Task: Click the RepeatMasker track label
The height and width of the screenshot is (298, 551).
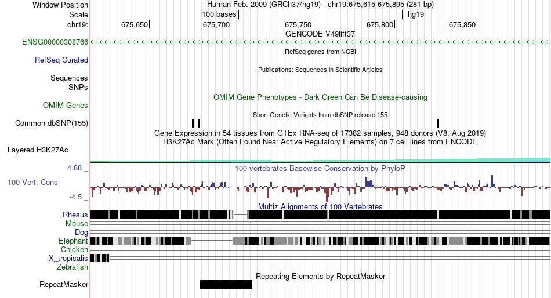Action: tap(64, 284)
